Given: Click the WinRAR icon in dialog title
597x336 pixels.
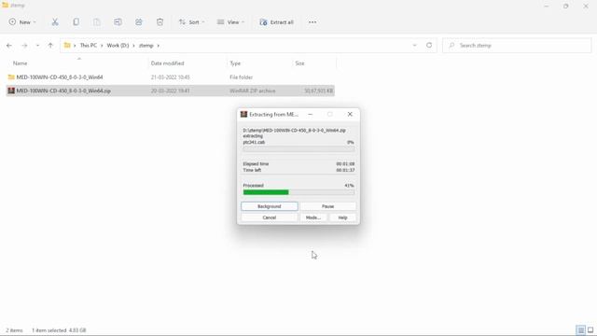Looking at the screenshot, I should point(243,114).
